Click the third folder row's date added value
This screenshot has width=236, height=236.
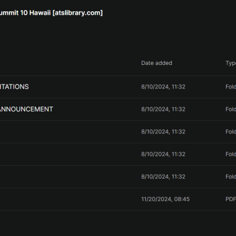163,132
